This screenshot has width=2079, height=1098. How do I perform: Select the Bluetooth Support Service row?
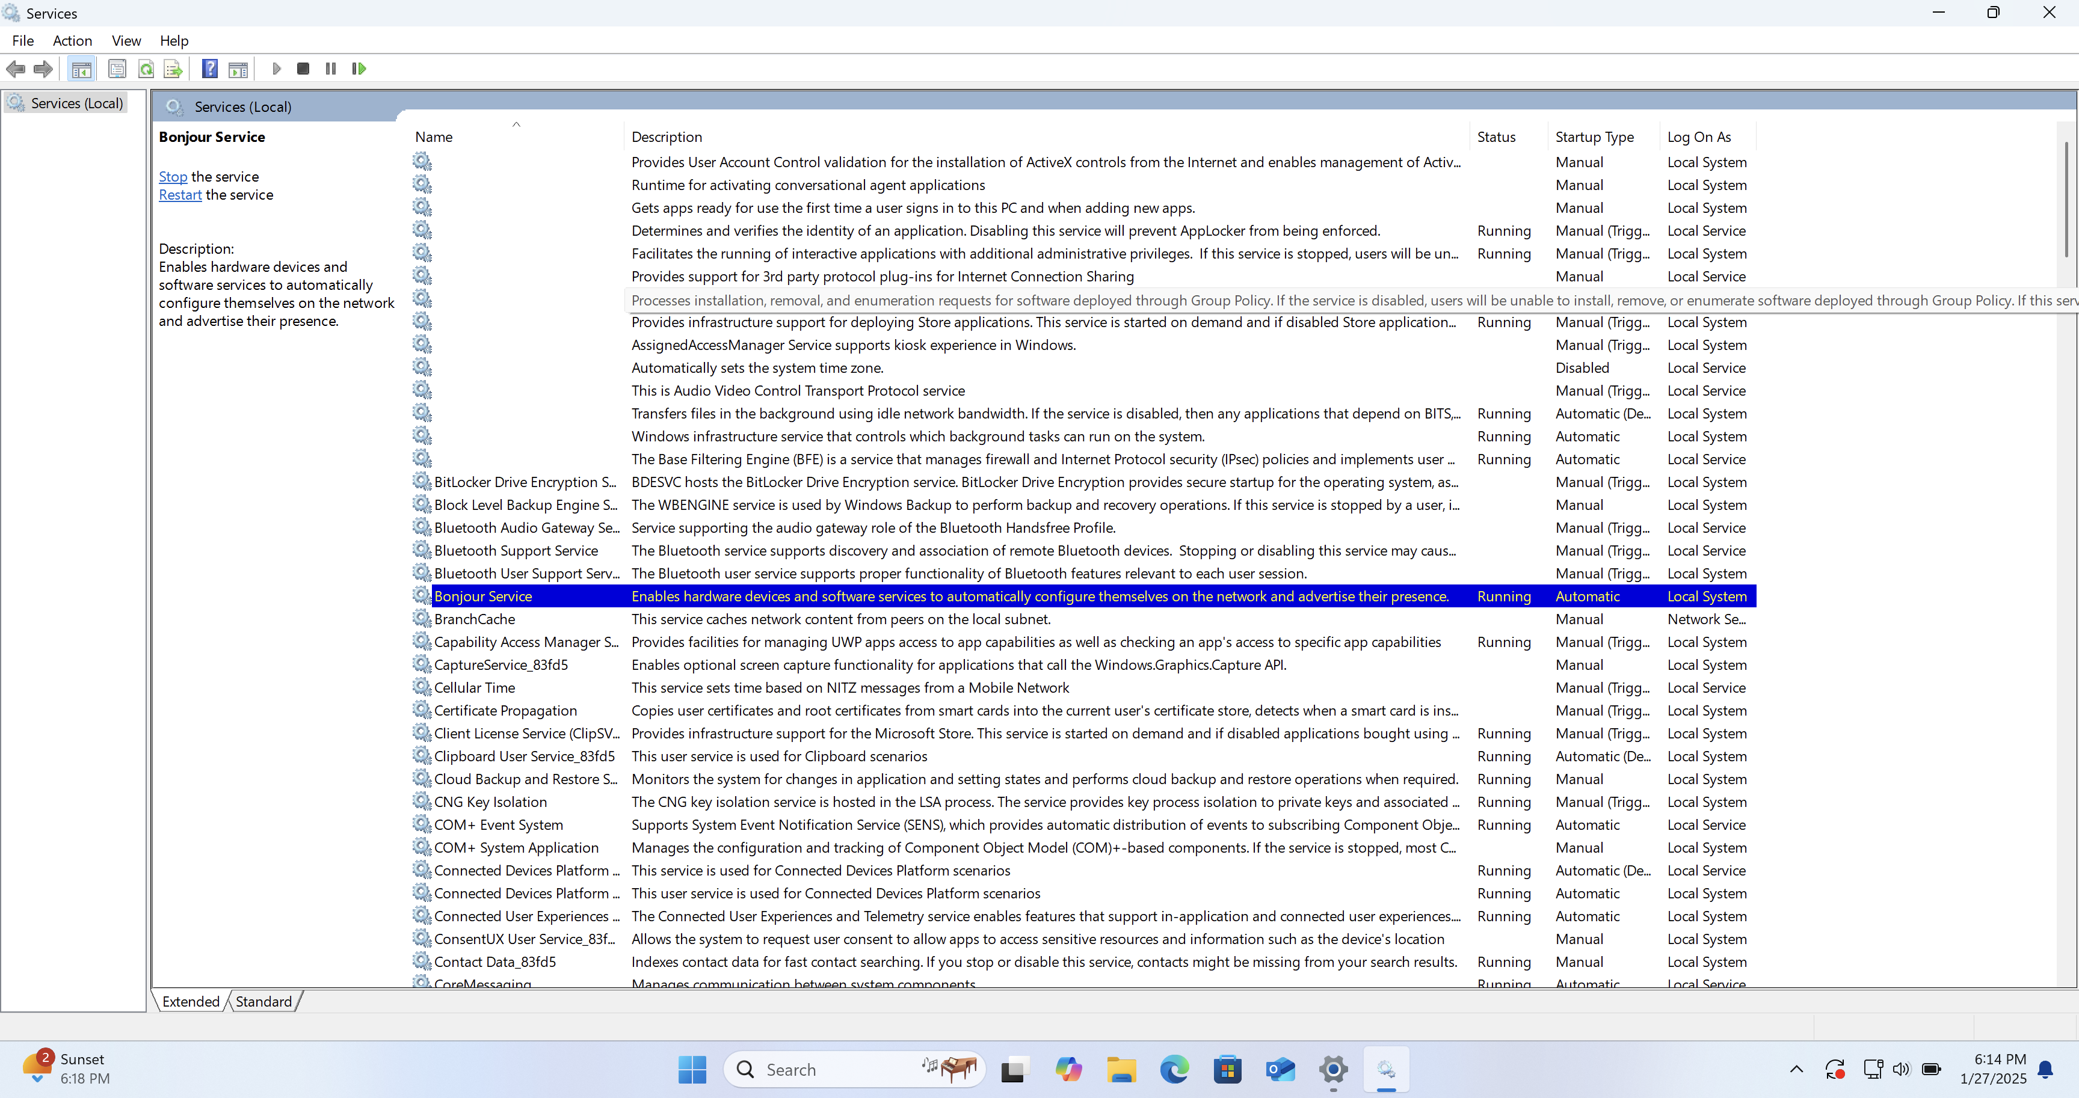tap(516, 550)
